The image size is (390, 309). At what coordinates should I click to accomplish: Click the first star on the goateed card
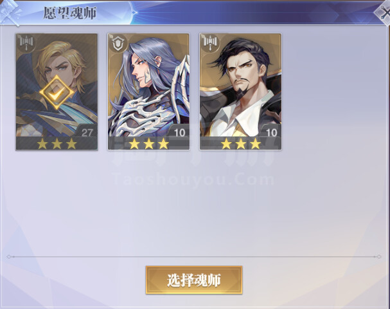tap(226, 144)
